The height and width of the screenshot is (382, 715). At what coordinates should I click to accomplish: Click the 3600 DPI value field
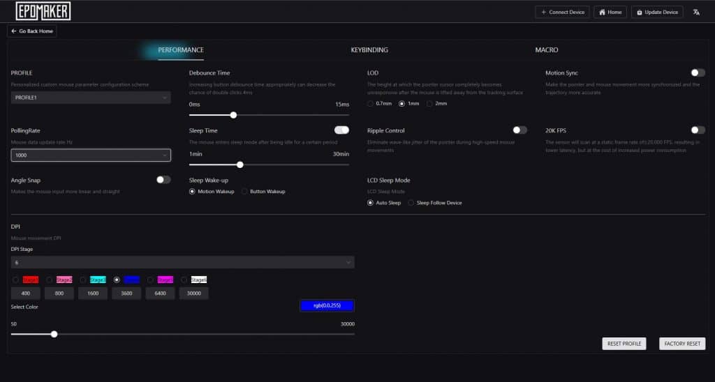[x=127, y=293]
